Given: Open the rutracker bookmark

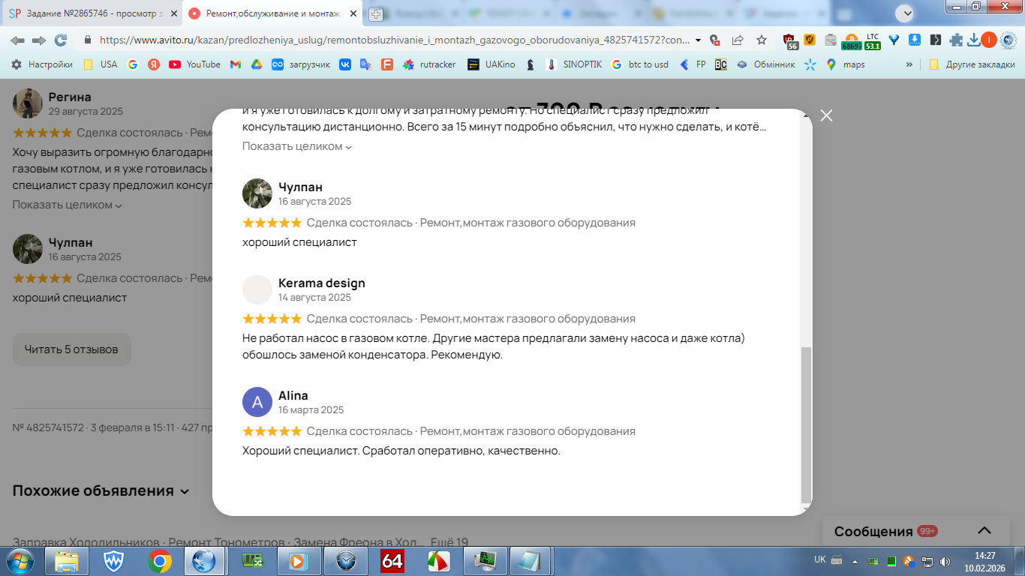Looking at the screenshot, I should pyautogui.click(x=429, y=64).
